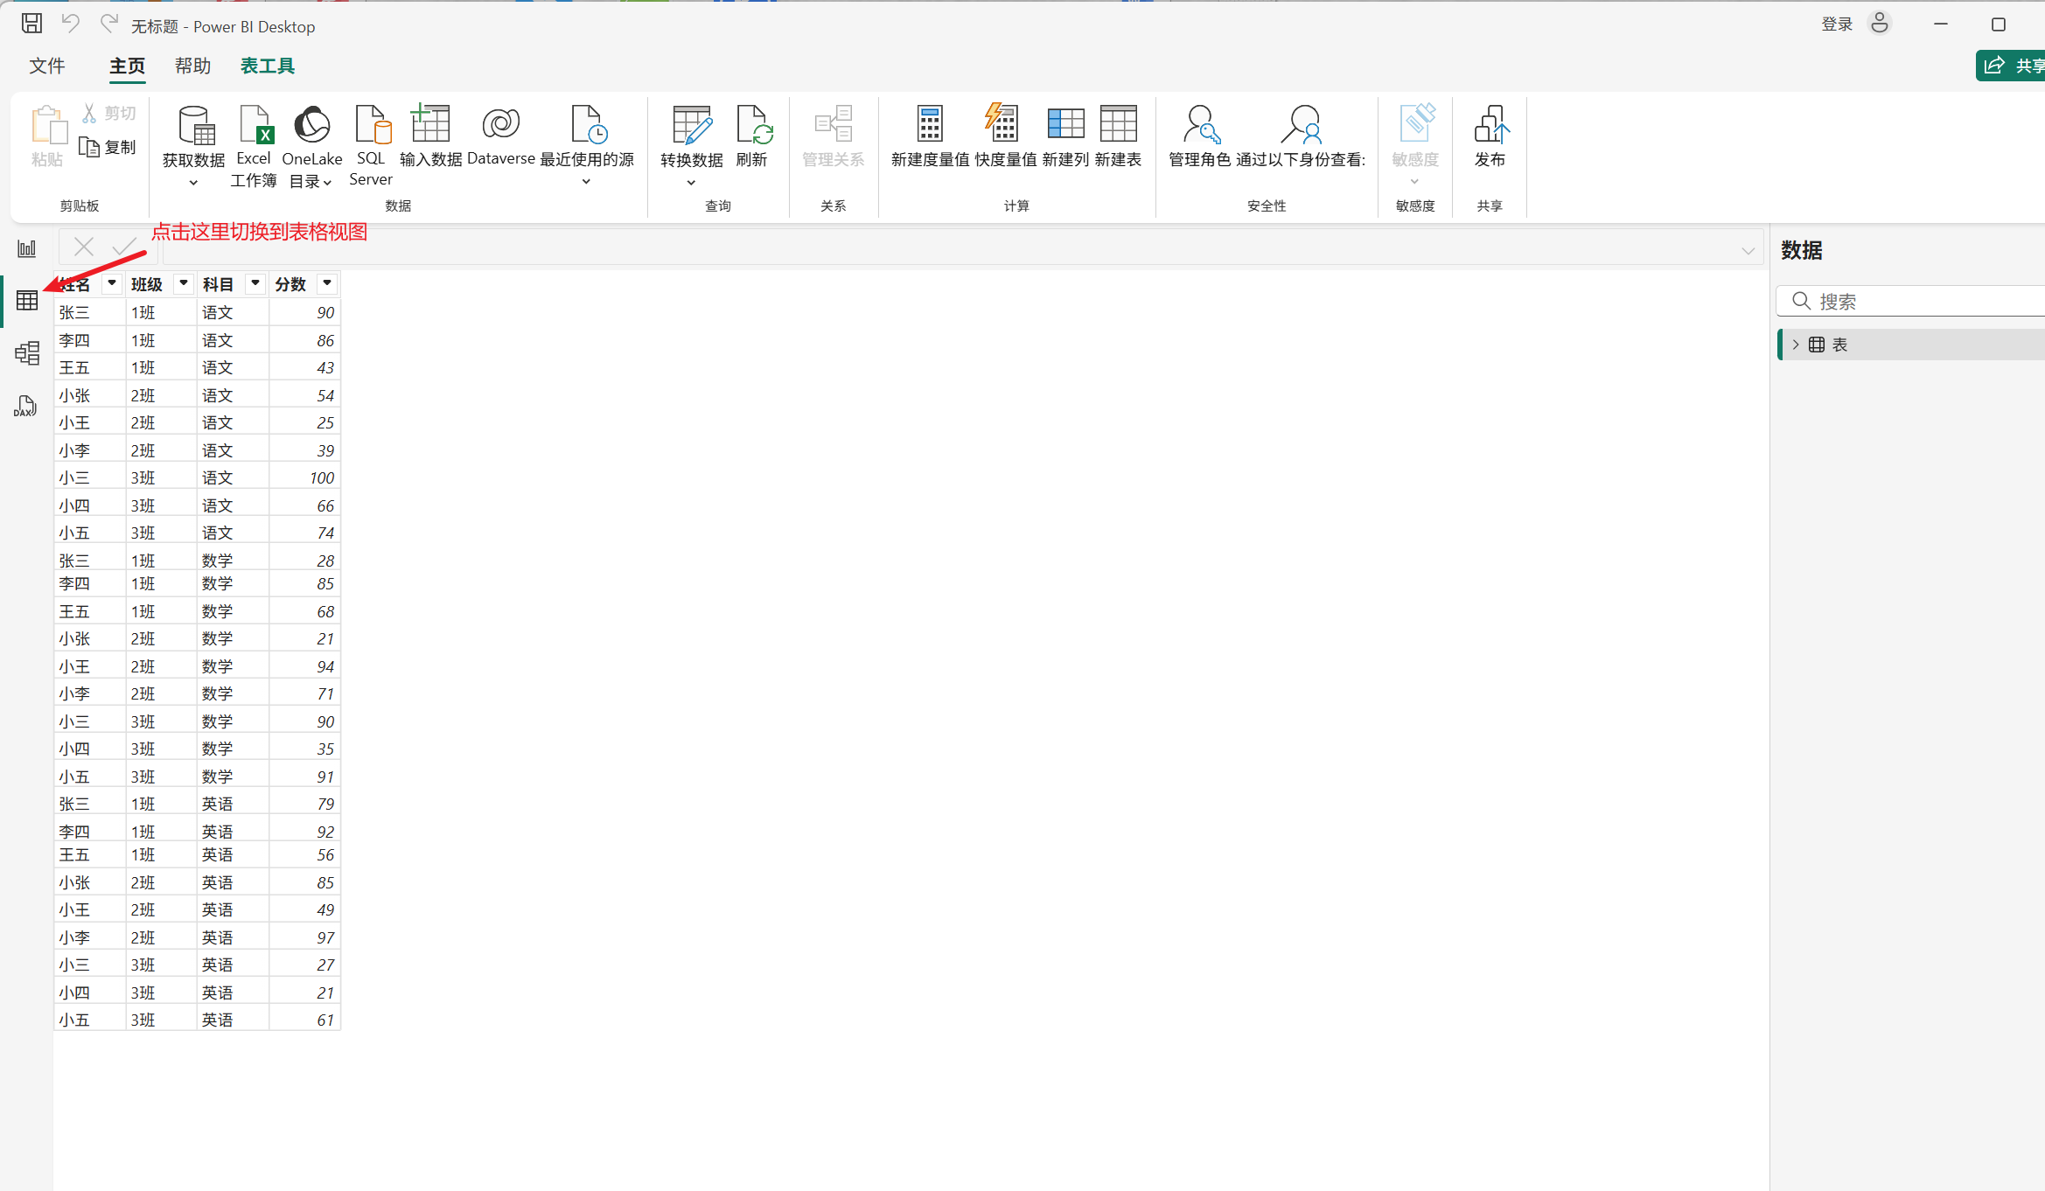Switch to report view icon
The image size is (2045, 1191).
[27, 249]
